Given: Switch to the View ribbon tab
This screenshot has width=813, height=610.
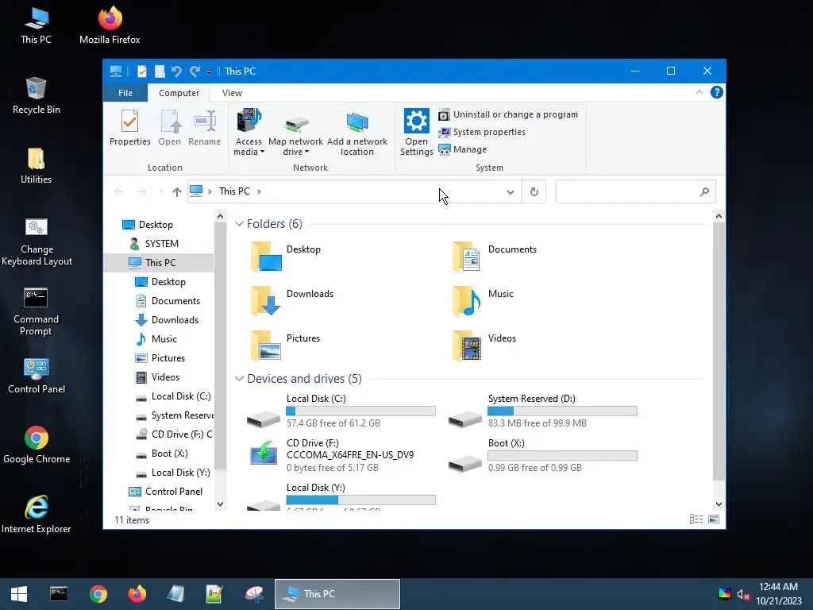Looking at the screenshot, I should (x=232, y=93).
